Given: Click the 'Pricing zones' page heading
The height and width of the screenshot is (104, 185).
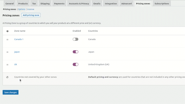Looking at the screenshot, I should point(11,15).
